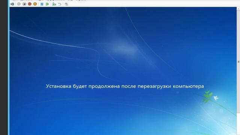Viewport: 240px width, 135px height.
Task: Create a checkpoint of the VM
Action: (x=54, y=4)
